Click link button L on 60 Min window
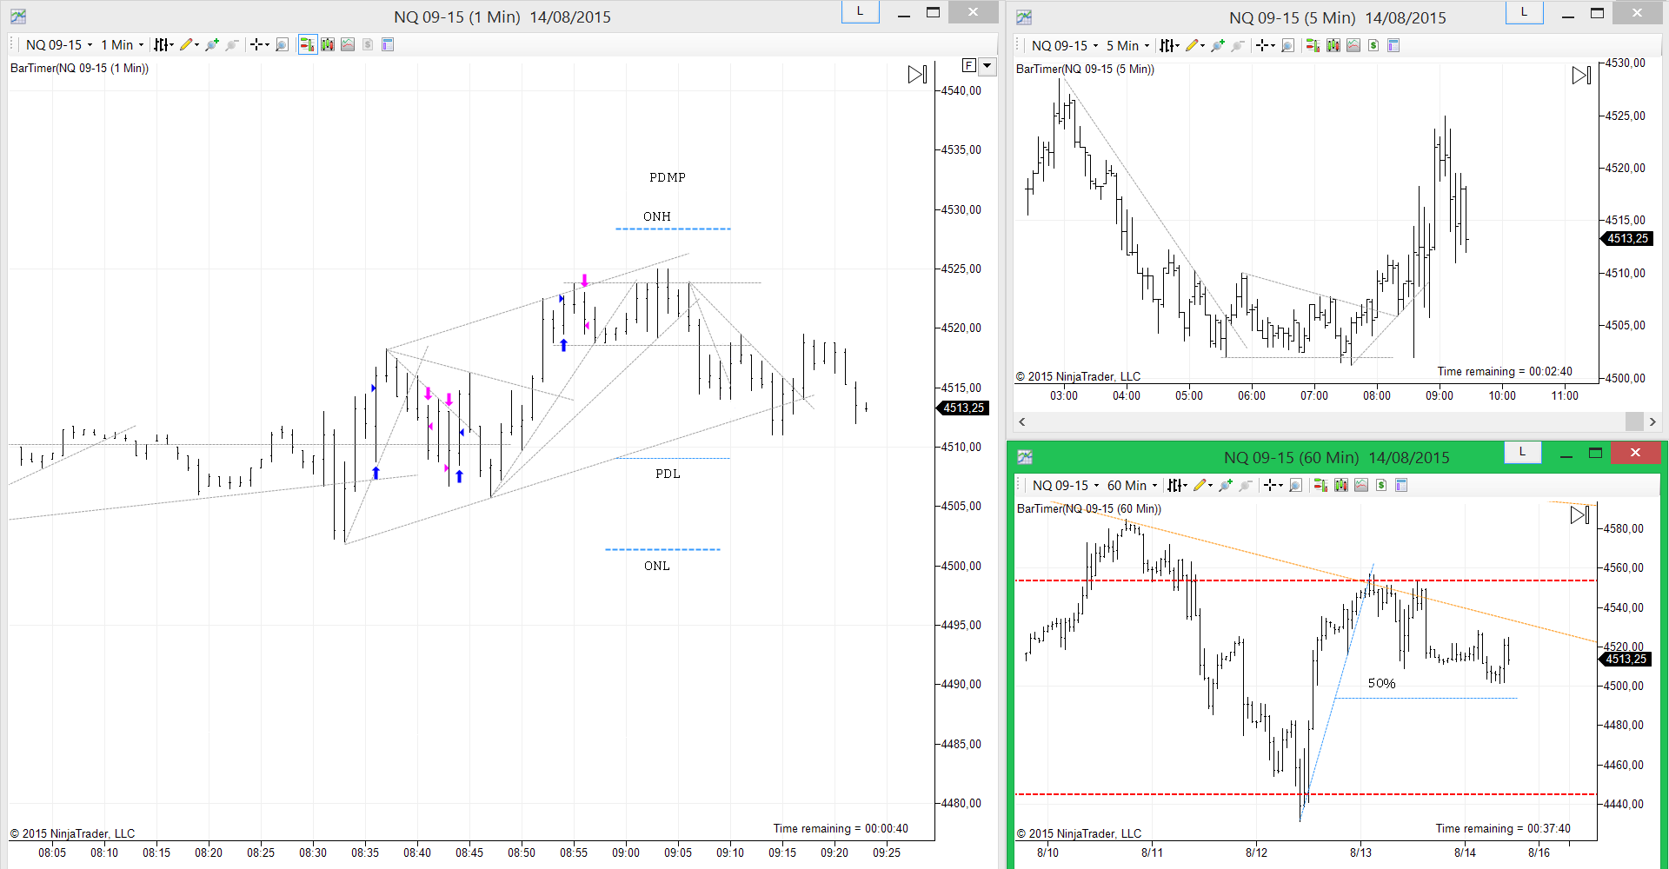Screen dimensions: 1669x869 click(x=1522, y=452)
